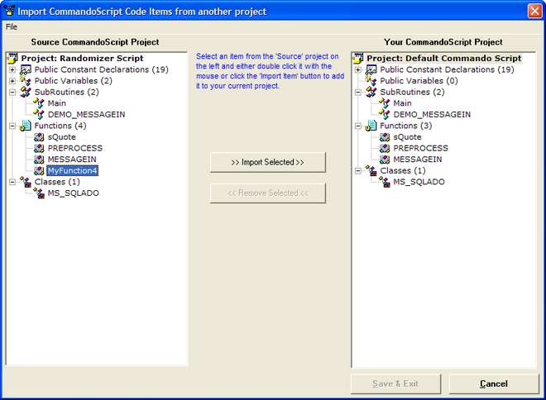546x400 pixels.
Task: Click the MyFunction4 function icon
Action: 39,170
